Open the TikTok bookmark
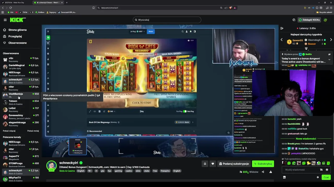Viewport: 334px width, 187px height. point(23,12)
